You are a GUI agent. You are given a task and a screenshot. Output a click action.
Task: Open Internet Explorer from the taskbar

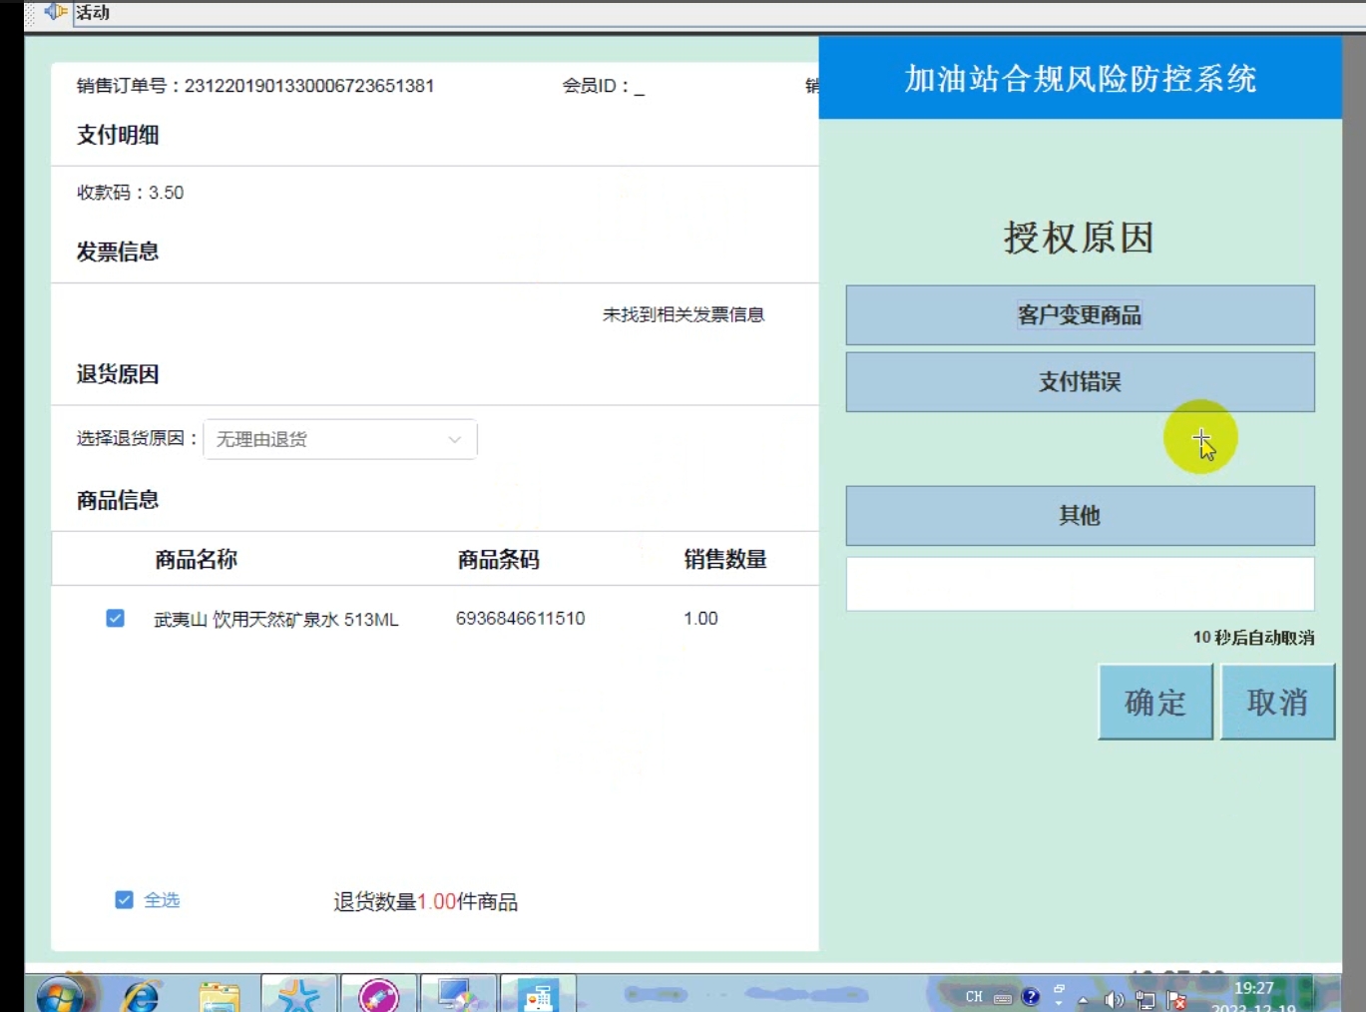(141, 996)
